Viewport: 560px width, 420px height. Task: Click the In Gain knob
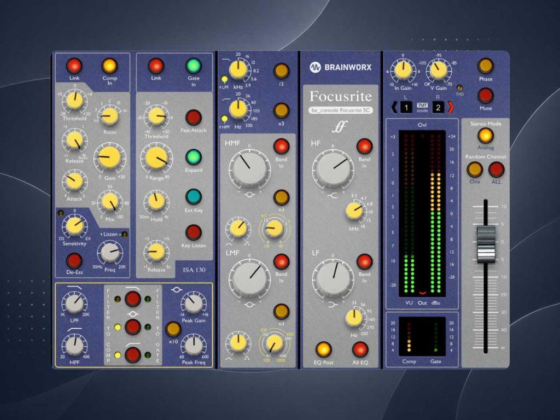(403, 69)
